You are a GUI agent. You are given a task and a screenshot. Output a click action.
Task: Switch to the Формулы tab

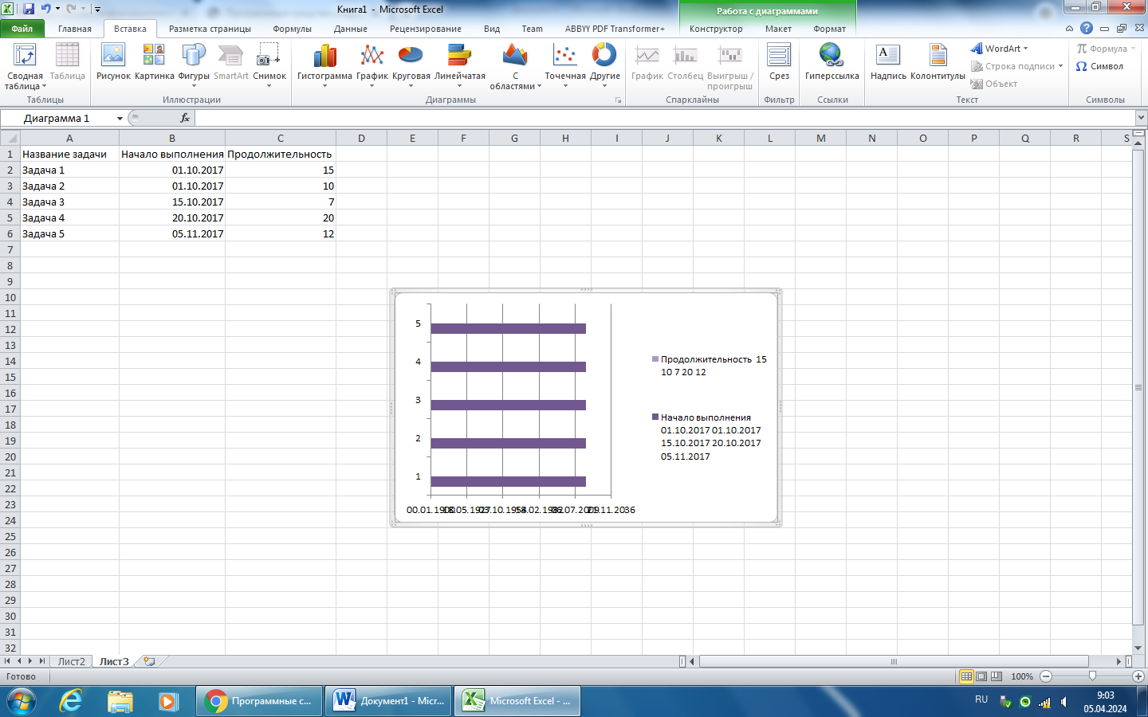(292, 29)
